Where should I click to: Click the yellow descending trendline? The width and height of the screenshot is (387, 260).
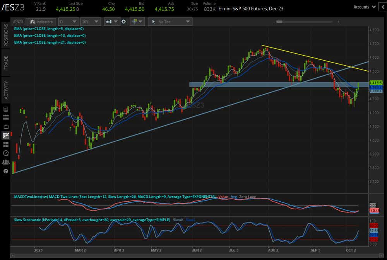315,59
